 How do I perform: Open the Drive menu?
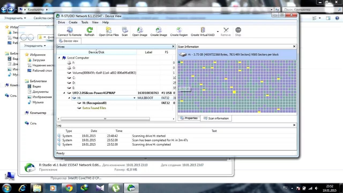61,23
